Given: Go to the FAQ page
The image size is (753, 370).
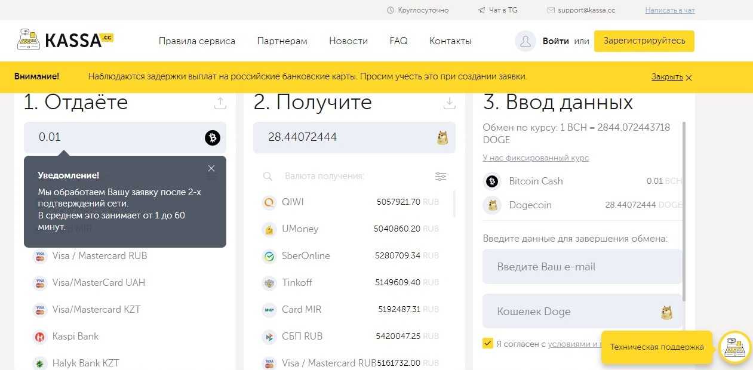Looking at the screenshot, I should tap(398, 41).
